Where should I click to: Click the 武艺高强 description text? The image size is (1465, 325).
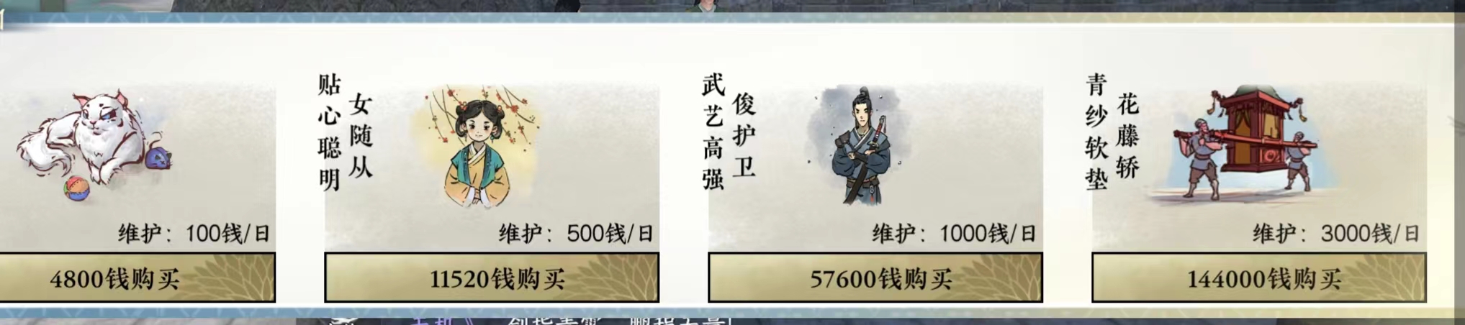tap(713, 132)
